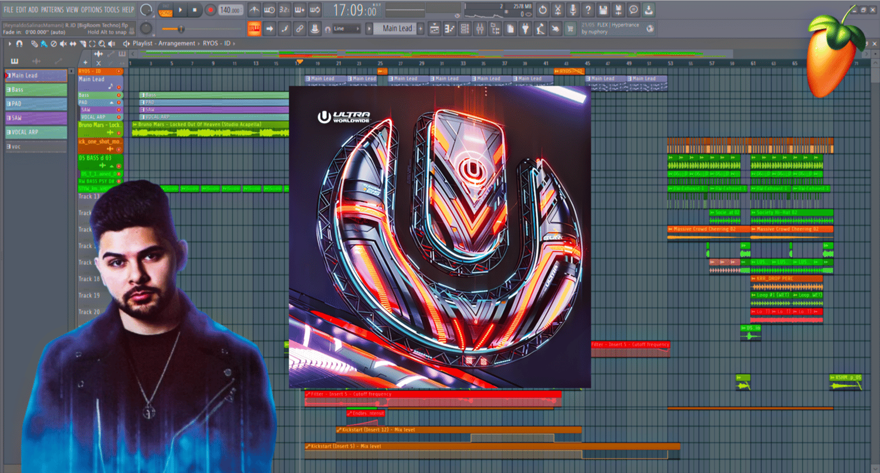Click the red Record button

coord(210,10)
